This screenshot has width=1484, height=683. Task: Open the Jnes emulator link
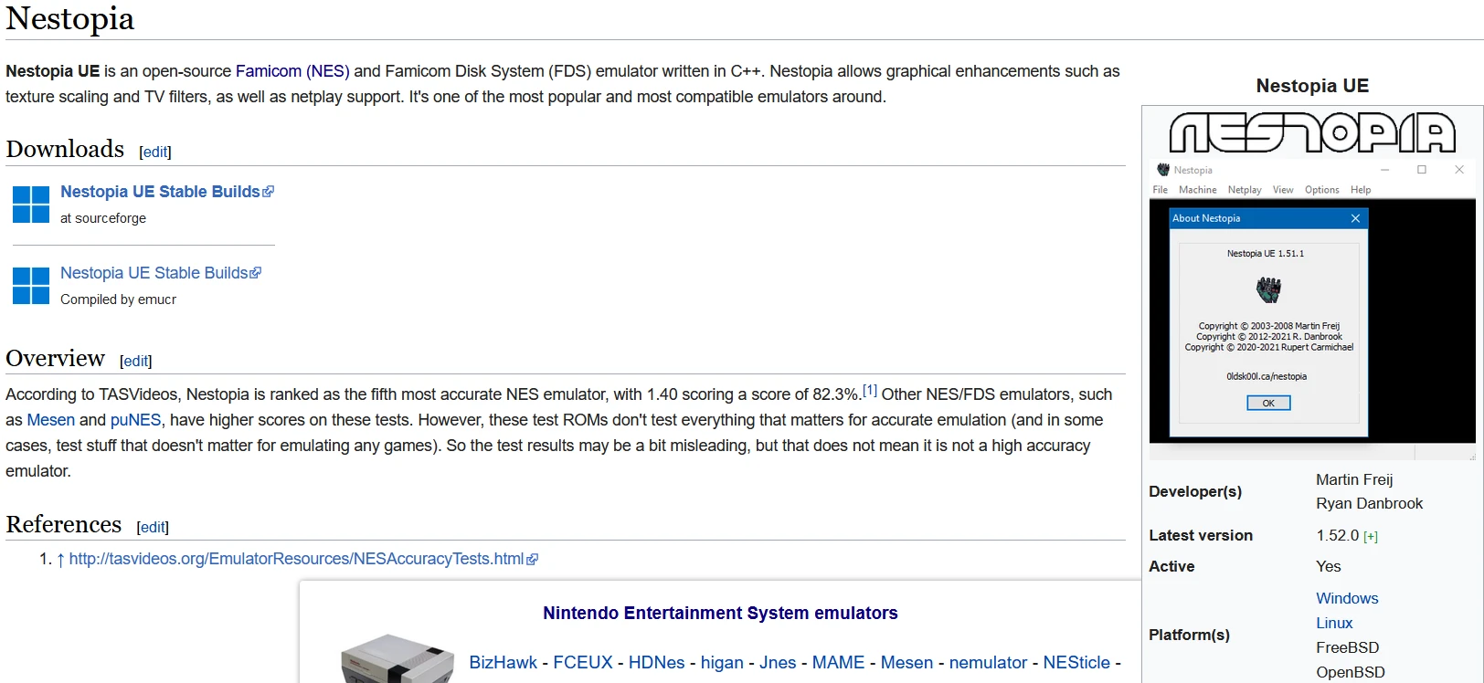[x=778, y=663]
